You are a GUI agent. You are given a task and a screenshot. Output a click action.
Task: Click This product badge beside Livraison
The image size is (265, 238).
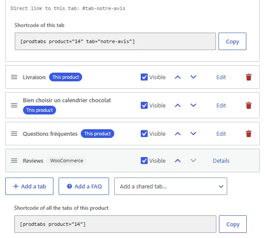tap(66, 77)
